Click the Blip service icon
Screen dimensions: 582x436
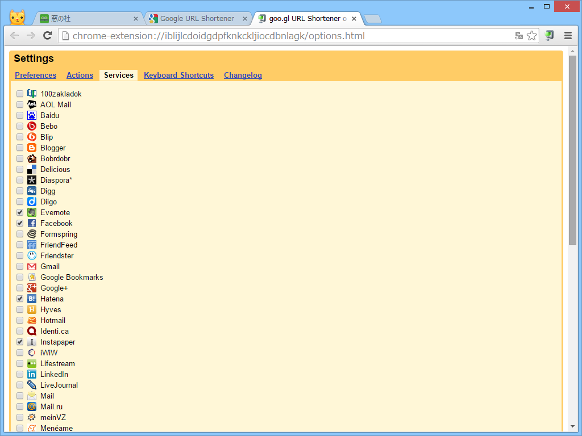(x=32, y=137)
